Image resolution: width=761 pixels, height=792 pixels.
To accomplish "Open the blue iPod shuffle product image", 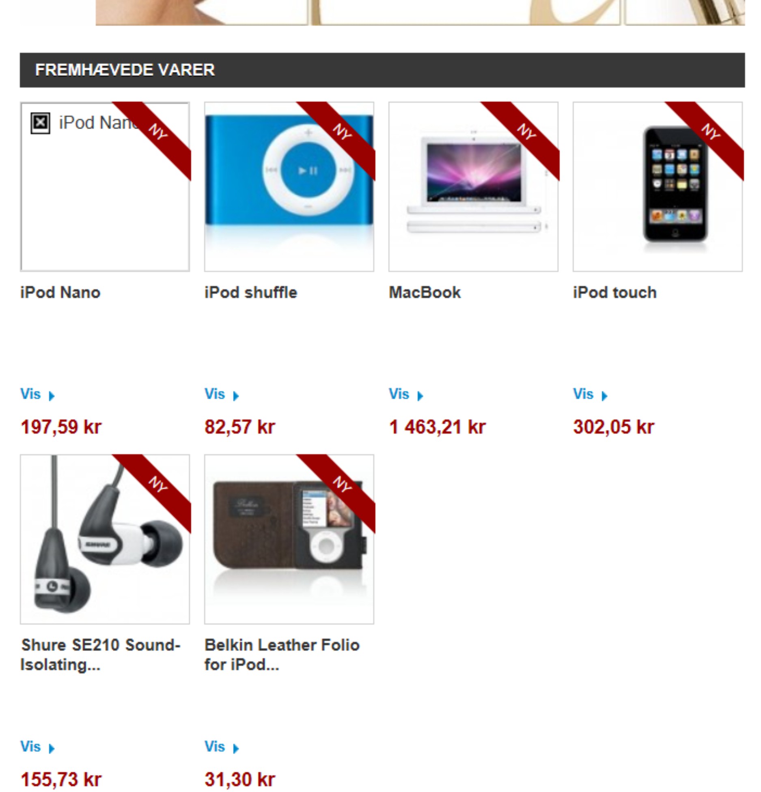I will click(289, 186).
